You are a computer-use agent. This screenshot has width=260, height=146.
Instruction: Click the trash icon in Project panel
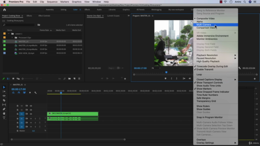(79, 79)
